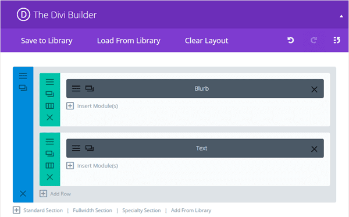Change column structure of Text row
Screen dimensions: 349x217
(50, 165)
